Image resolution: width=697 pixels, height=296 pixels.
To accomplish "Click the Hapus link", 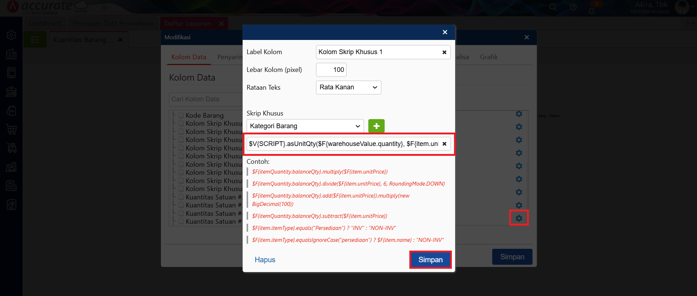I will point(265,260).
